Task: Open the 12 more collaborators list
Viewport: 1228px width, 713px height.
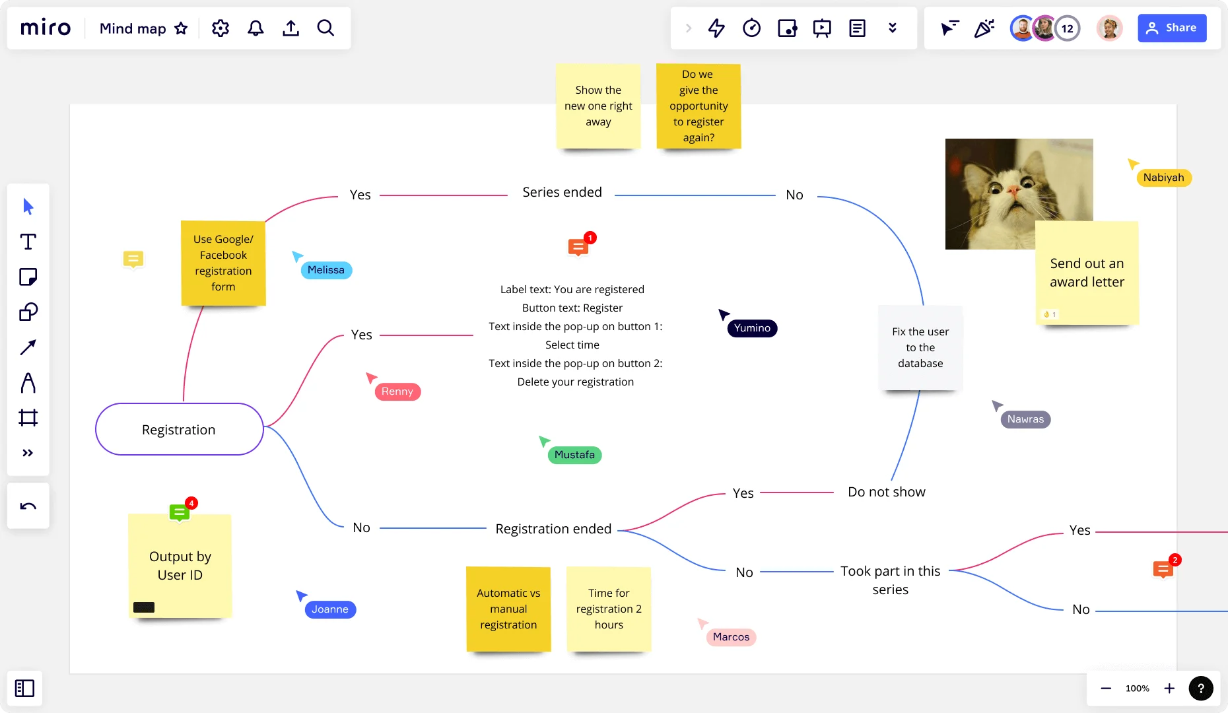Action: tap(1067, 28)
